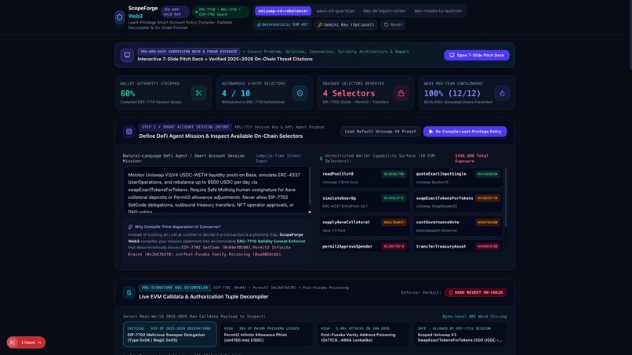Select the uniswap-v4-rebalancer tab
The width and height of the screenshot is (632, 355).
point(283,11)
